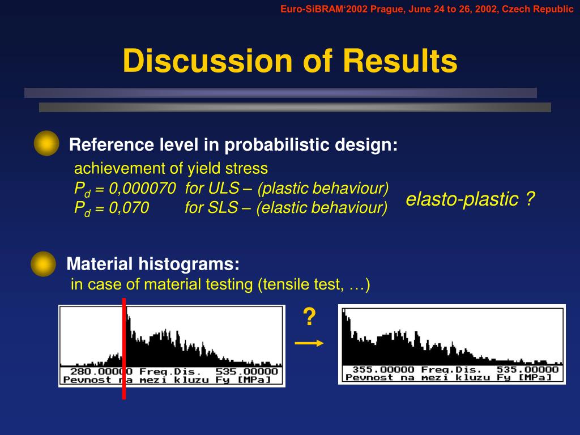Open the left histogram starting at 280.00000
The image size is (580, 435).
pos(172,346)
